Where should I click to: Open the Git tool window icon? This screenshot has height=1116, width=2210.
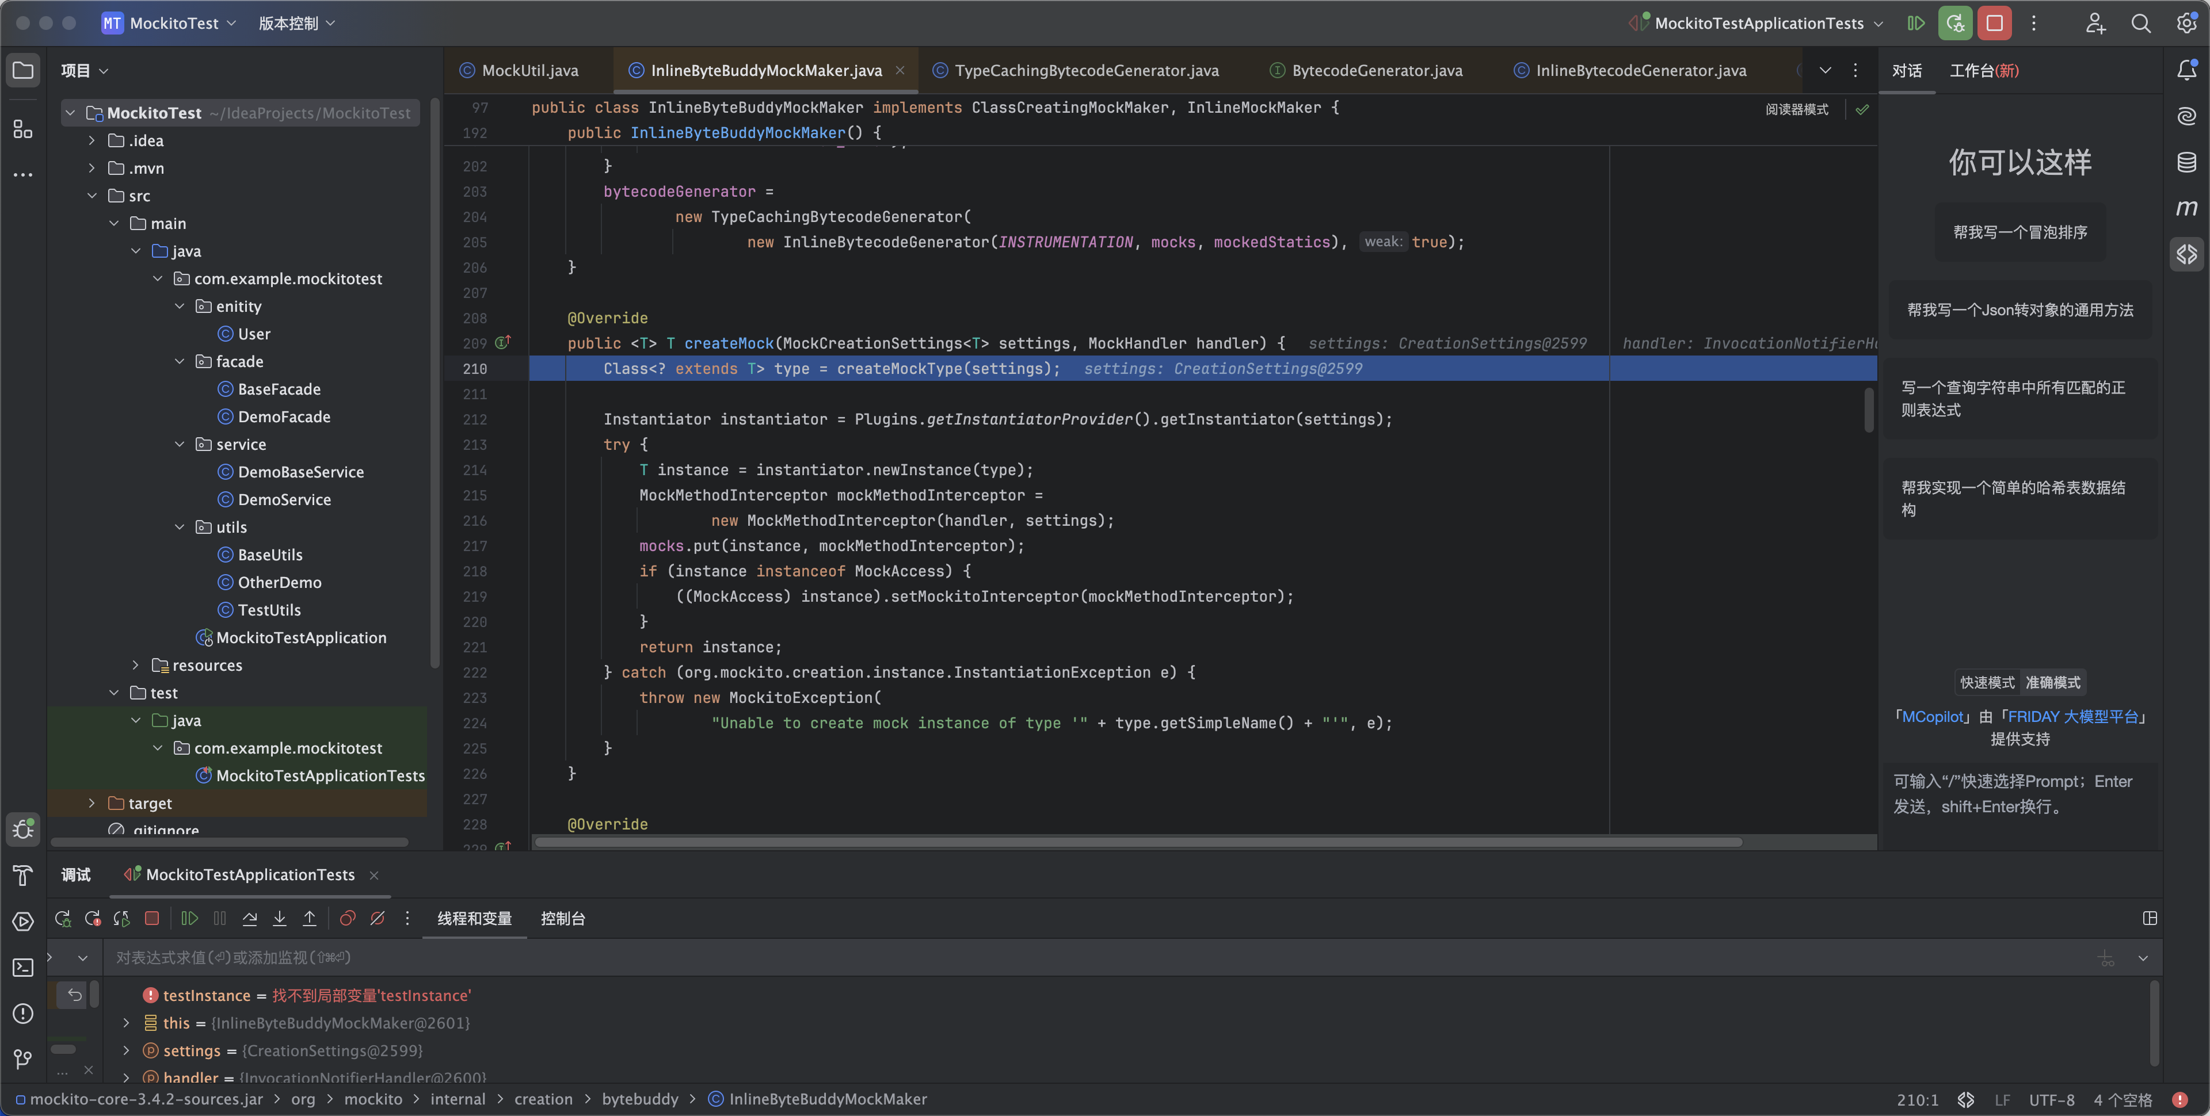pyautogui.click(x=23, y=1060)
